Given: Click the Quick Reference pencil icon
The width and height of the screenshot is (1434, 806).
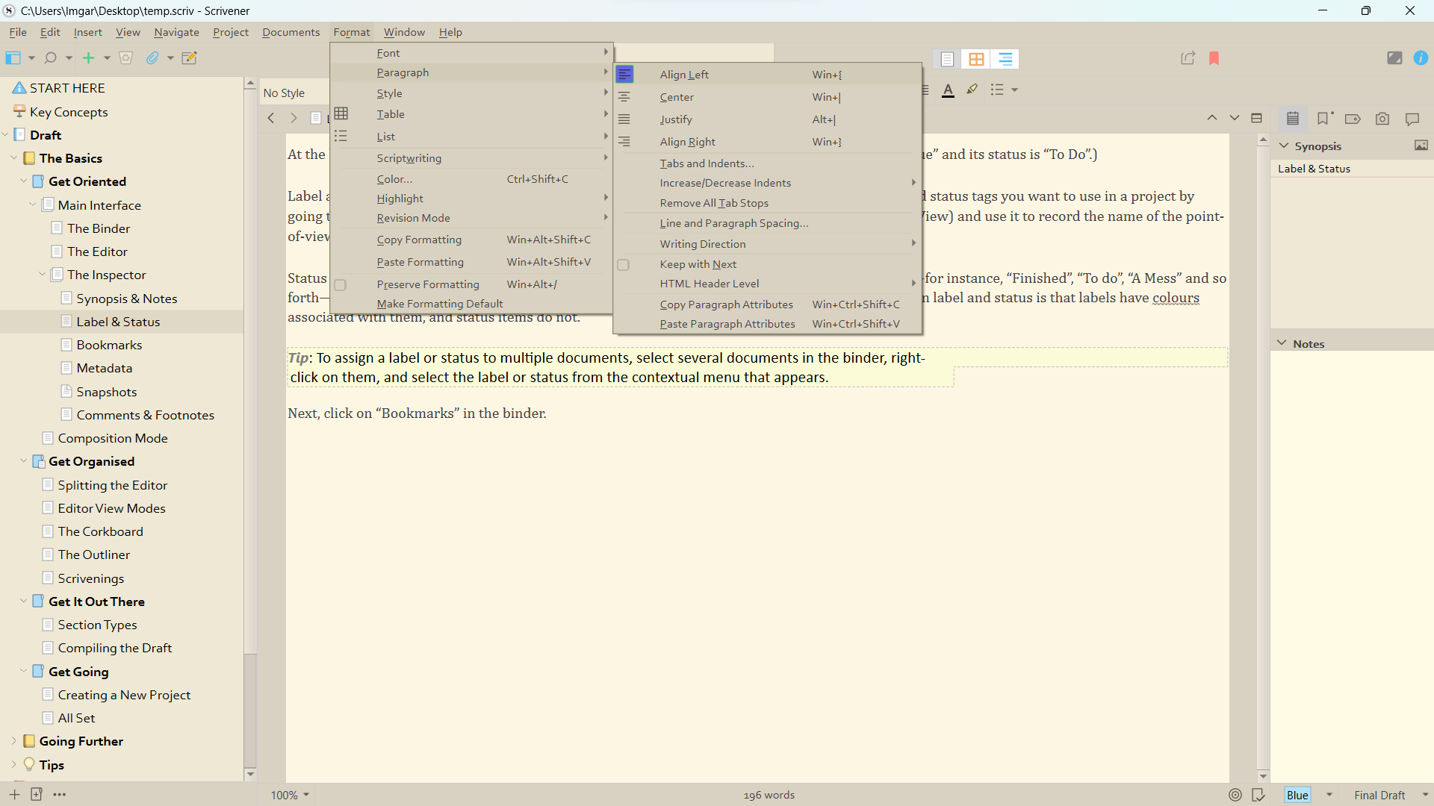Looking at the screenshot, I should [x=189, y=58].
